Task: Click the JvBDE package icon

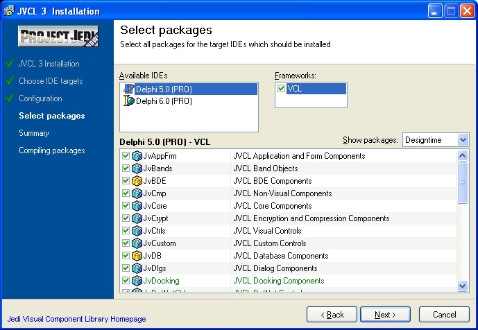Action: (137, 181)
